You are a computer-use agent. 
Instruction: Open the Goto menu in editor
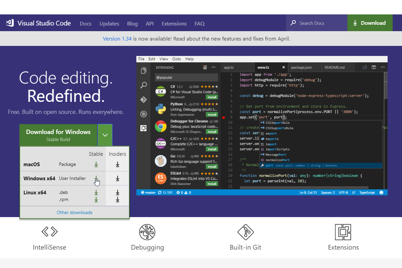pyautogui.click(x=177, y=59)
